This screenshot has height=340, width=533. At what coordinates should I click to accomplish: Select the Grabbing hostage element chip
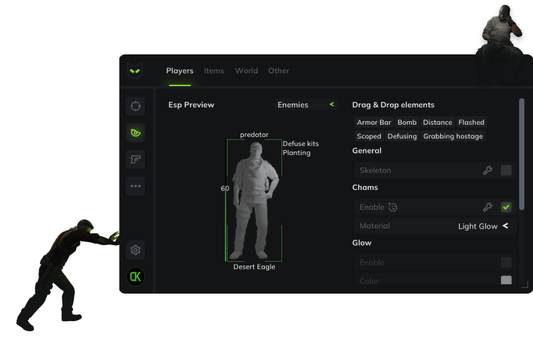[453, 136]
